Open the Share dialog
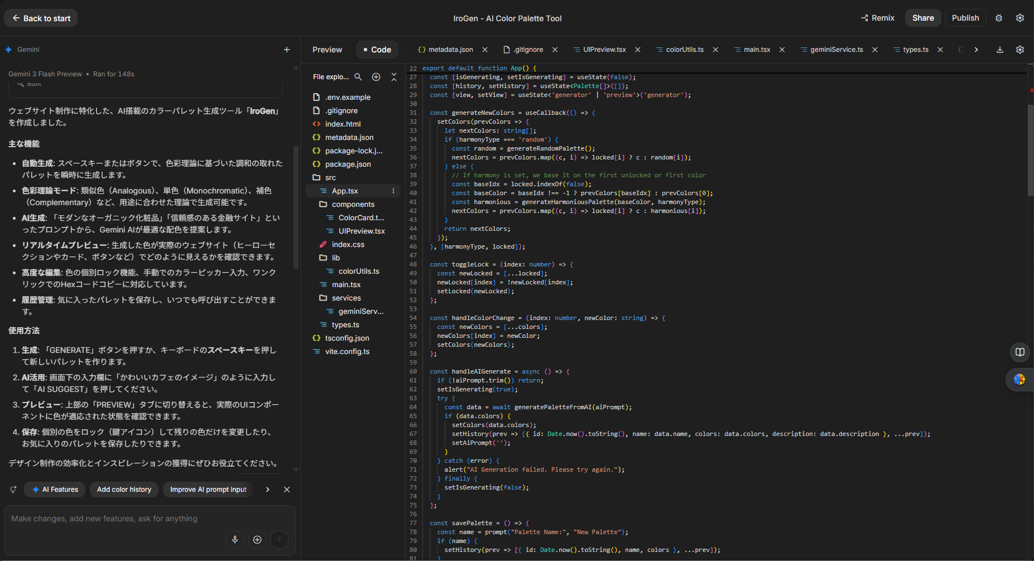Image resolution: width=1034 pixels, height=562 pixels. click(923, 18)
